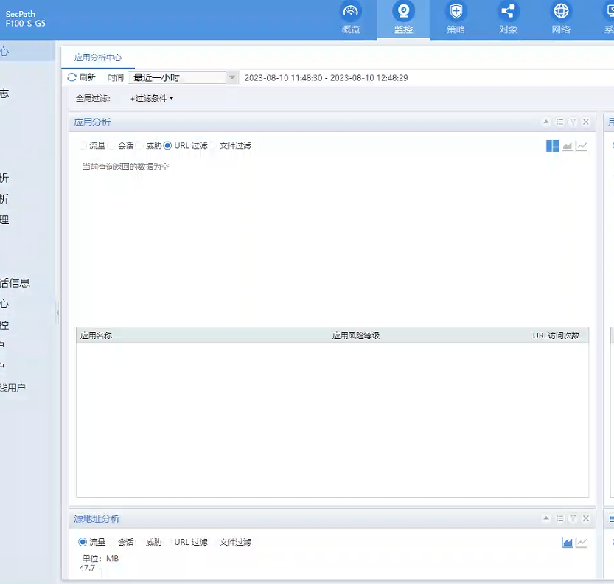Click the SecPath F100-S-G5 device logo
The height and width of the screenshot is (584, 614).
[26, 18]
